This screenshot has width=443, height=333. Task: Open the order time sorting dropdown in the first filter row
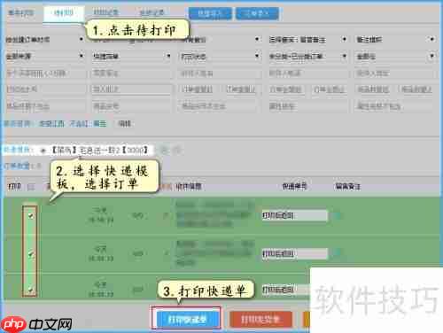(45, 39)
